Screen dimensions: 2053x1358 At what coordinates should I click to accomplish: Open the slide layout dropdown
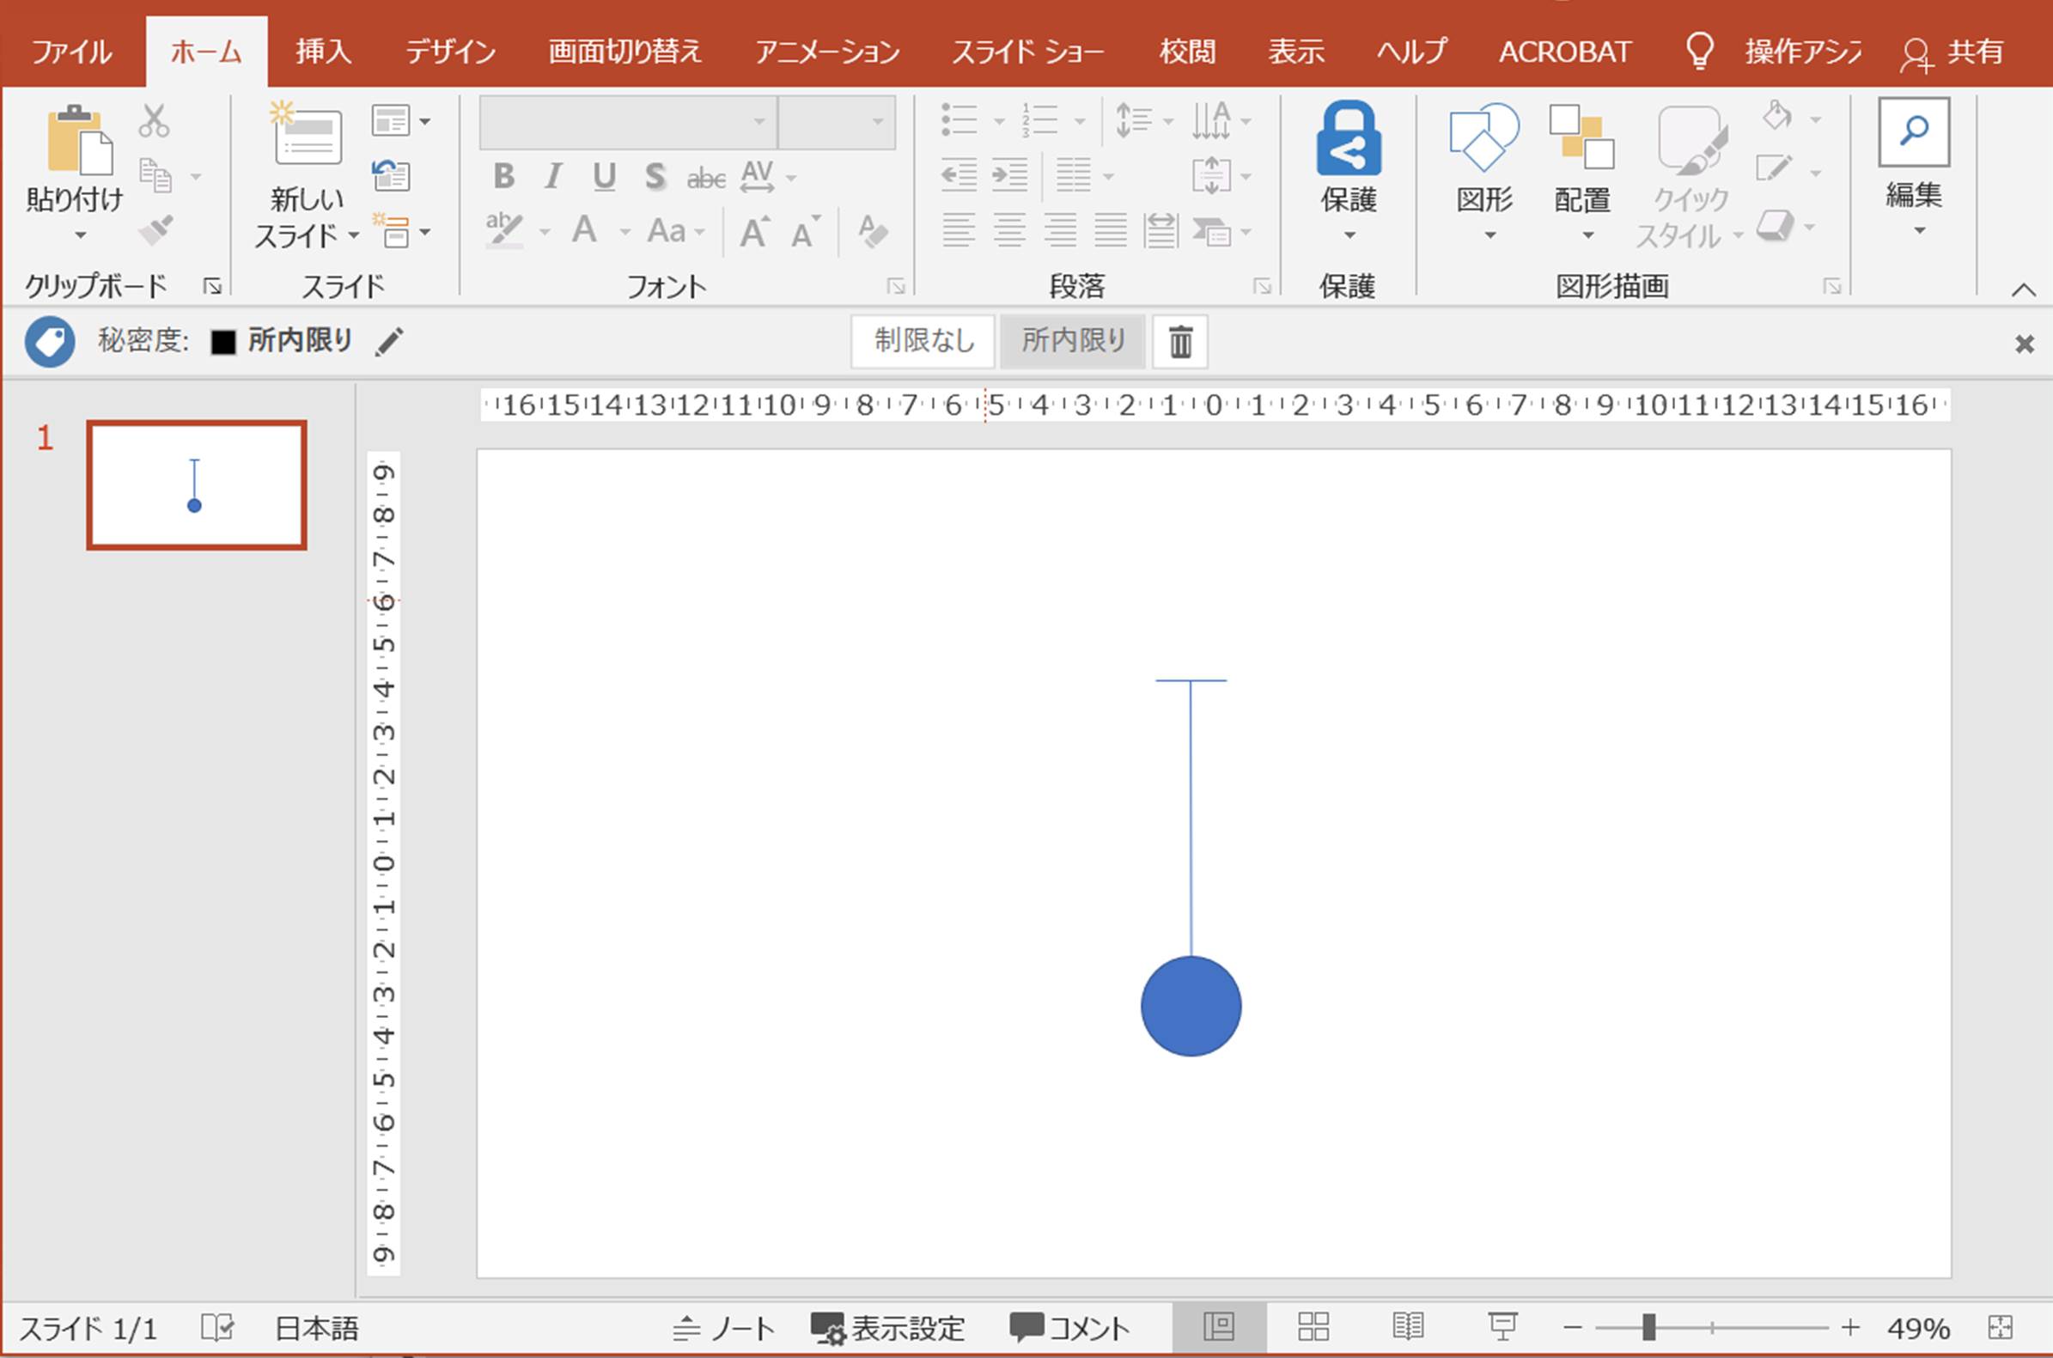(x=401, y=121)
